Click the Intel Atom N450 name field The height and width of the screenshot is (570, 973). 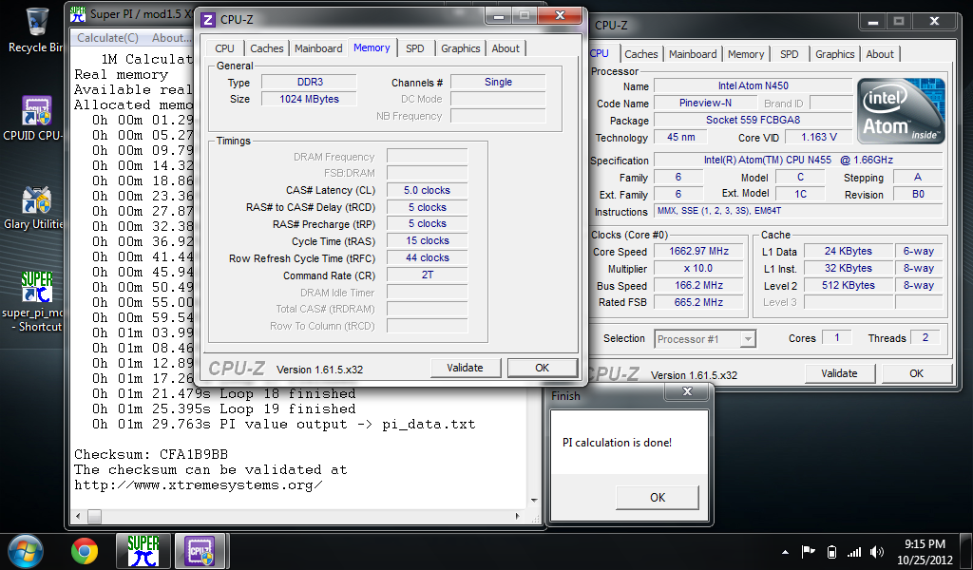coord(753,86)
